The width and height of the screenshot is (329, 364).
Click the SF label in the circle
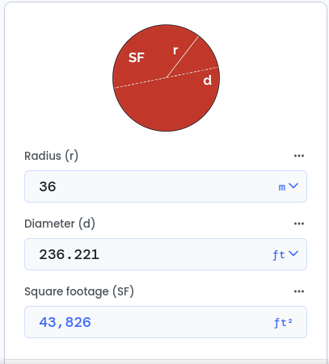[137, 57]
